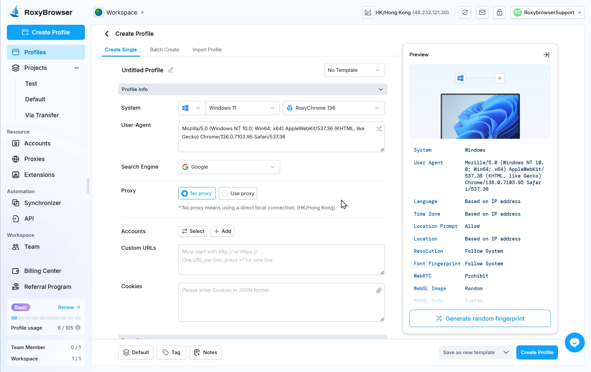Open the support chat bubble
Screen dimensions: 591x372
pyautogui.click(x=574, y=342)
